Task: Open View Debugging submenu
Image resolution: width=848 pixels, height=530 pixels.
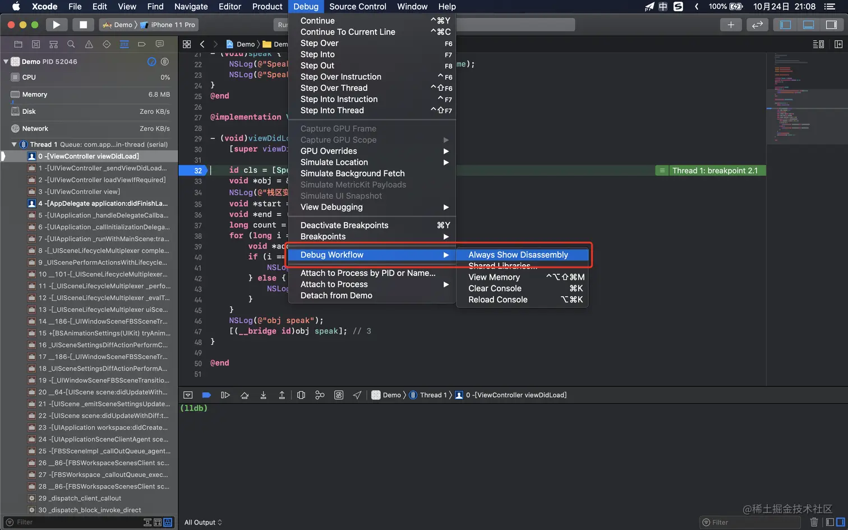Action: click(x=372, y=207)
